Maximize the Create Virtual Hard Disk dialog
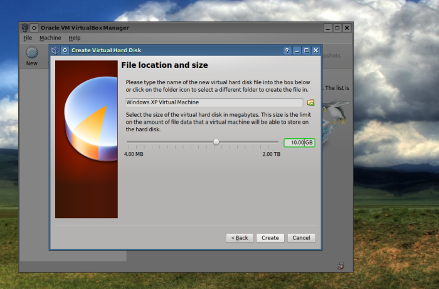This screenshot has width=439, height=289. (306, 50)
